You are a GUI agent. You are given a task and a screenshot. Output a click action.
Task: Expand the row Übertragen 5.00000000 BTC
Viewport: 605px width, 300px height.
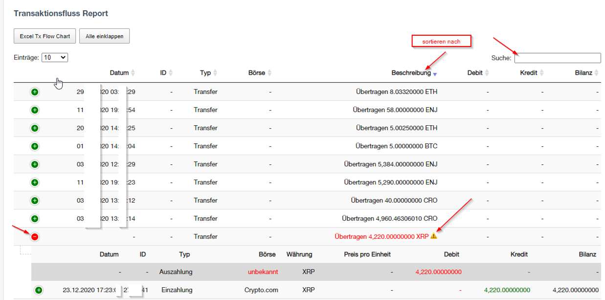35,146
